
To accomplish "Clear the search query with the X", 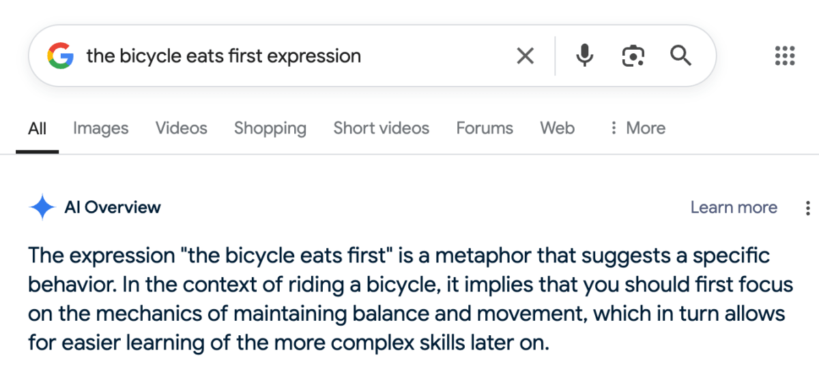I will click(525, 56).
